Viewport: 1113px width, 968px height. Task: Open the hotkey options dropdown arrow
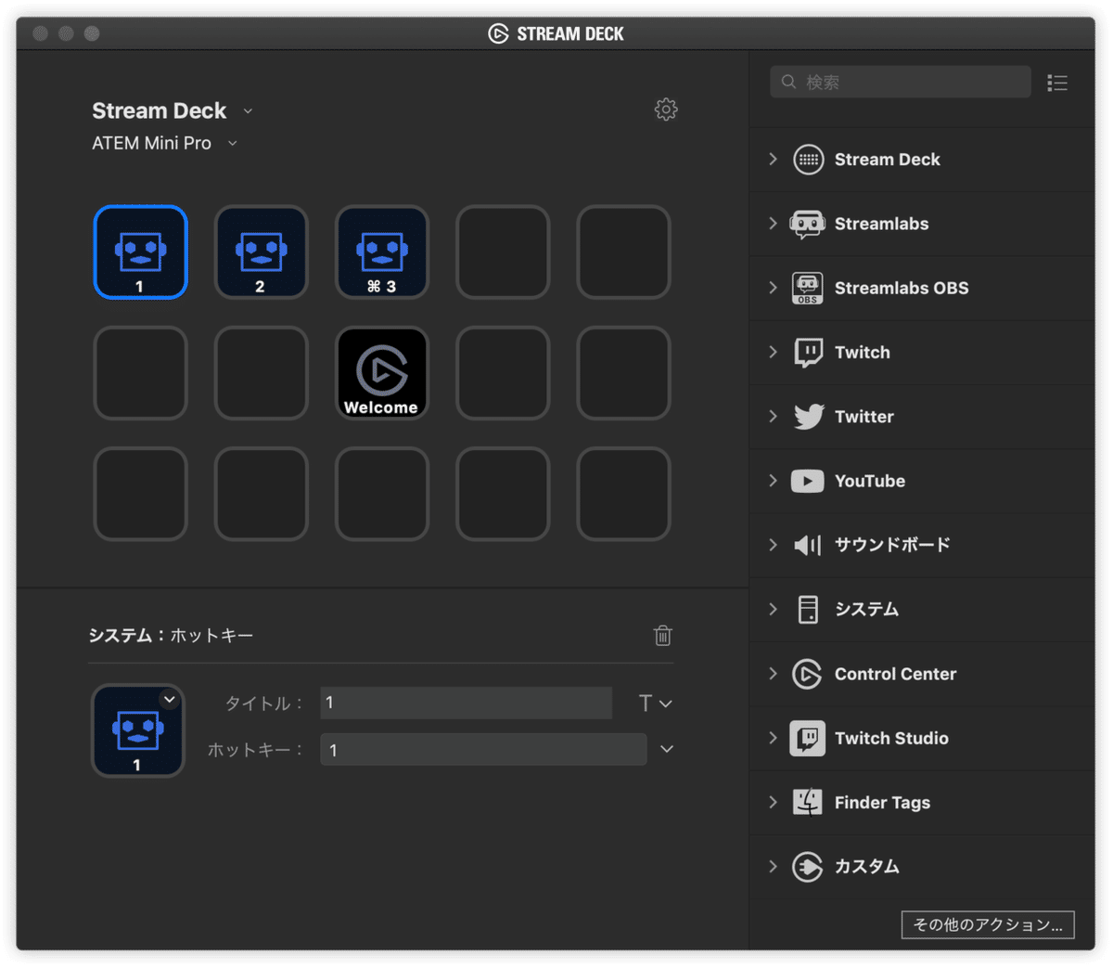click(x=667, y=749)
